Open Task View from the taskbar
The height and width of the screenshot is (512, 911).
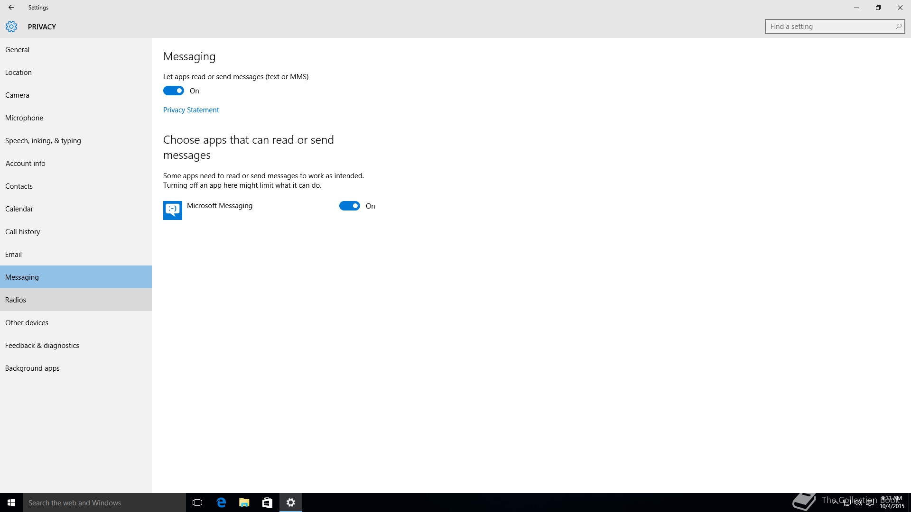pyautogui.click(x=197, y=503)
